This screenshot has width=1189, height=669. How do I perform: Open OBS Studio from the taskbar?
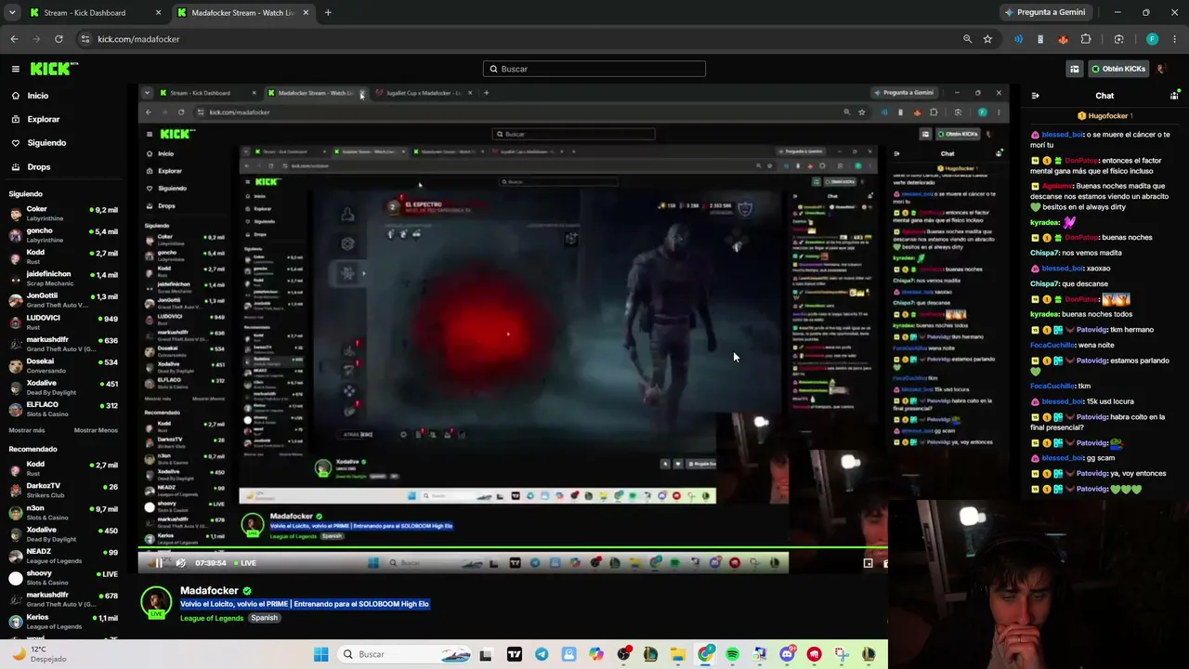(623, 654)
